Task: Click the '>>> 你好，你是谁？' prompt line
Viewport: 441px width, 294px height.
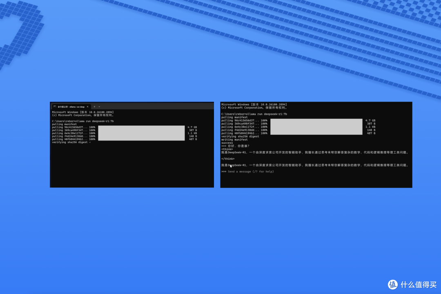Action: tap(235, 146)
